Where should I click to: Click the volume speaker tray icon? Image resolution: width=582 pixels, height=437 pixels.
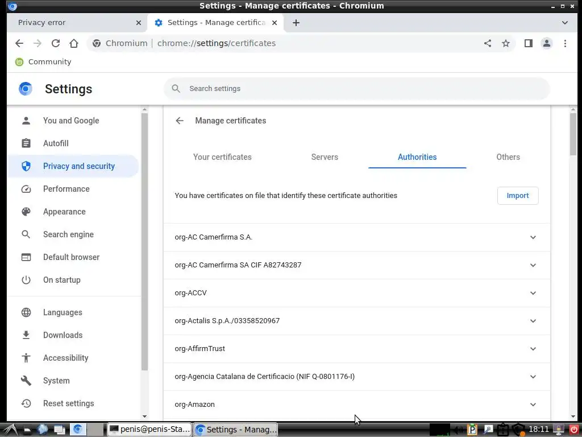(459, 430)
